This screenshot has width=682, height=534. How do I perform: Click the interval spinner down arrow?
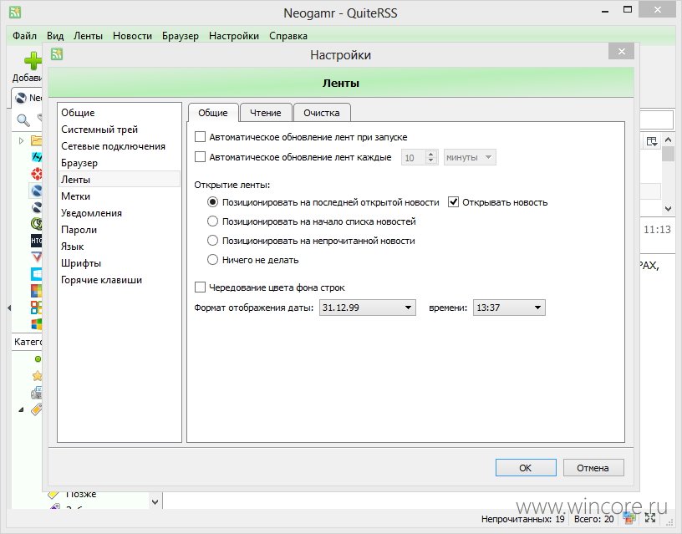pos(430,161)
